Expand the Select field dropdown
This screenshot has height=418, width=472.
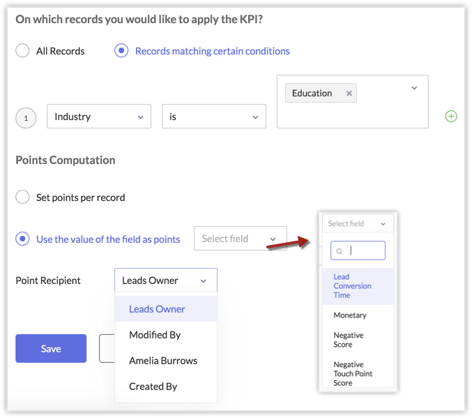coord(240,239)
